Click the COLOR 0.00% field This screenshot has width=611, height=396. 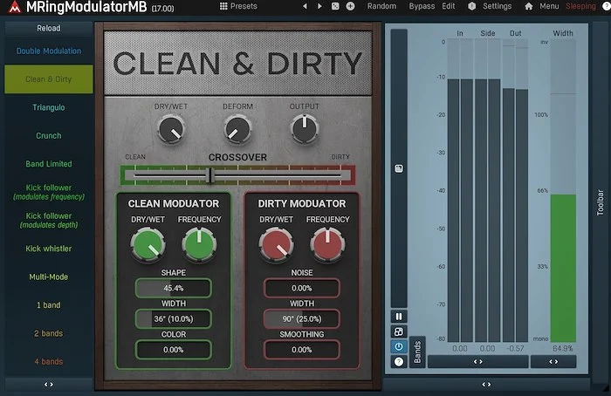[174, 350]
